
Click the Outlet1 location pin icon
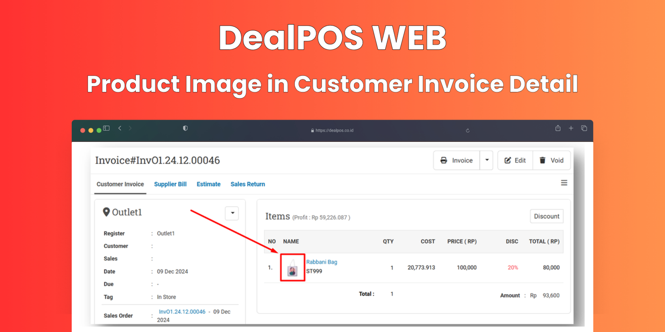click(x=106, y=212)
